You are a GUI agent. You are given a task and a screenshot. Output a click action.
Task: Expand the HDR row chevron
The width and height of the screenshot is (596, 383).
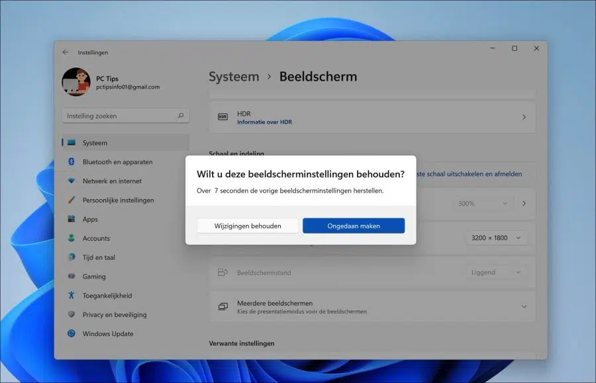pyautogui.click(x=524, y=117)
